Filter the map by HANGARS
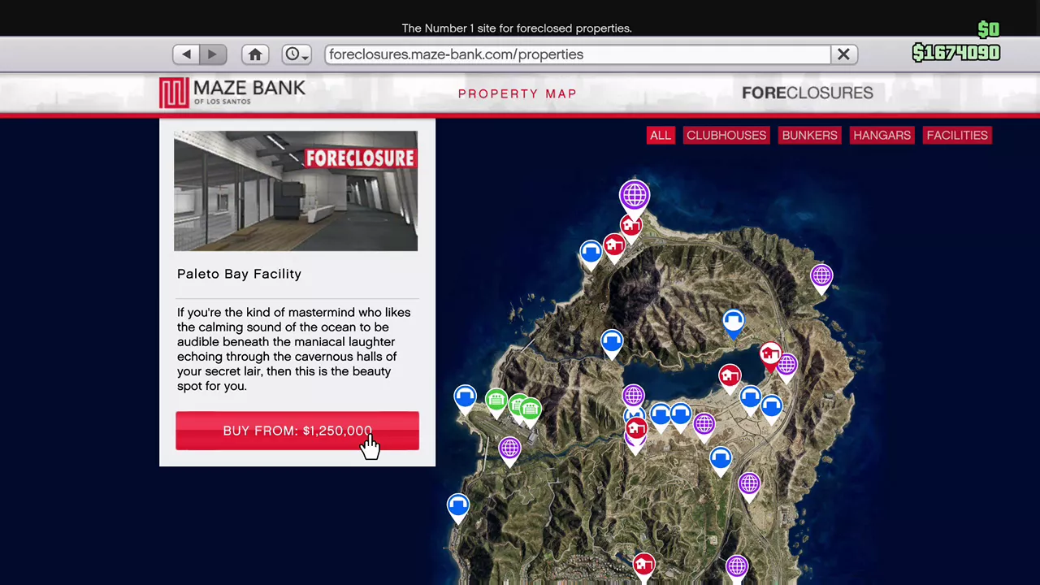Image resolution: width=1040 pixels, height=585 pixels. 882,135
